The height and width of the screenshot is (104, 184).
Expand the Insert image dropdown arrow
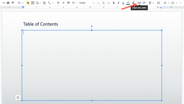40,3
